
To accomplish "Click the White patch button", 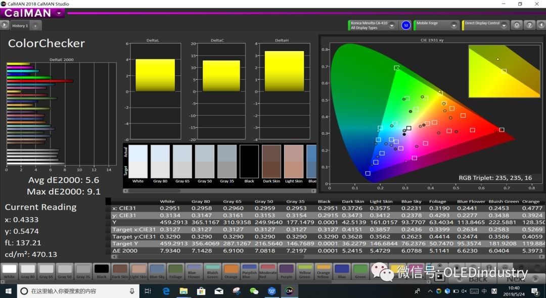I will pyautogui.click(x=9, y=271).
